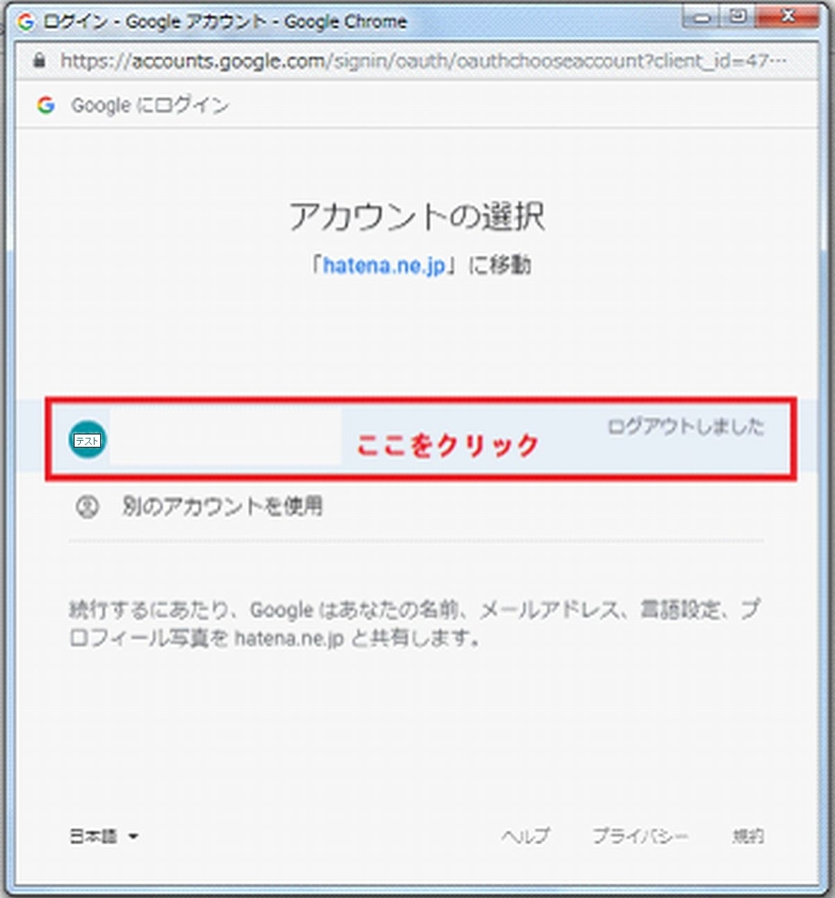The image size is (835, 898).
Task: Click the person icon beside 別のアカウントを使用
Action: click(x=88, y=506)
